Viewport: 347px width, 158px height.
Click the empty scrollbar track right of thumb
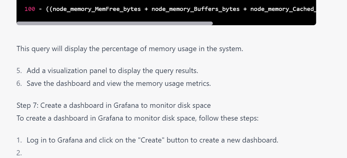pyautogui.click(x=264, y=23)
